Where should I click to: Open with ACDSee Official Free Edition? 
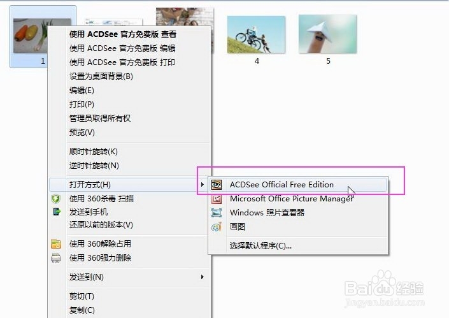click(298, 185)
